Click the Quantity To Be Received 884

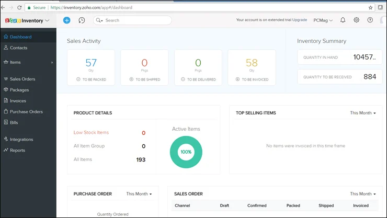click(x=370, y=77)
